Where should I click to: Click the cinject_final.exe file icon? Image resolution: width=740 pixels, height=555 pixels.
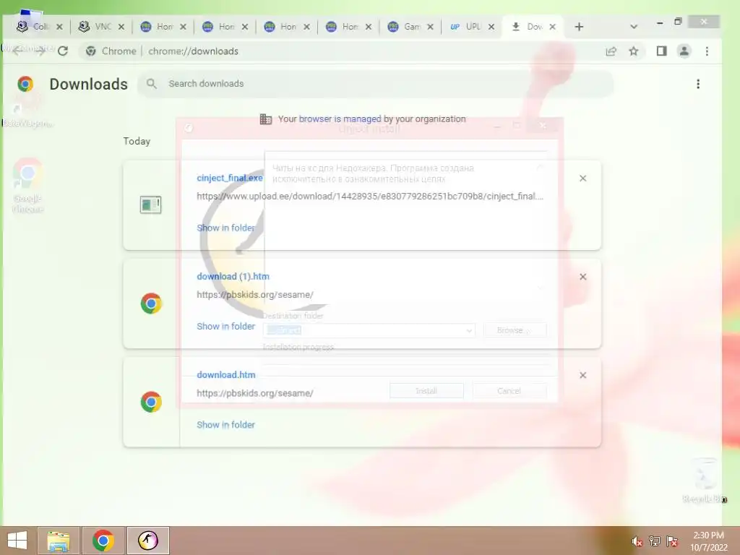[x=151, y=205]
